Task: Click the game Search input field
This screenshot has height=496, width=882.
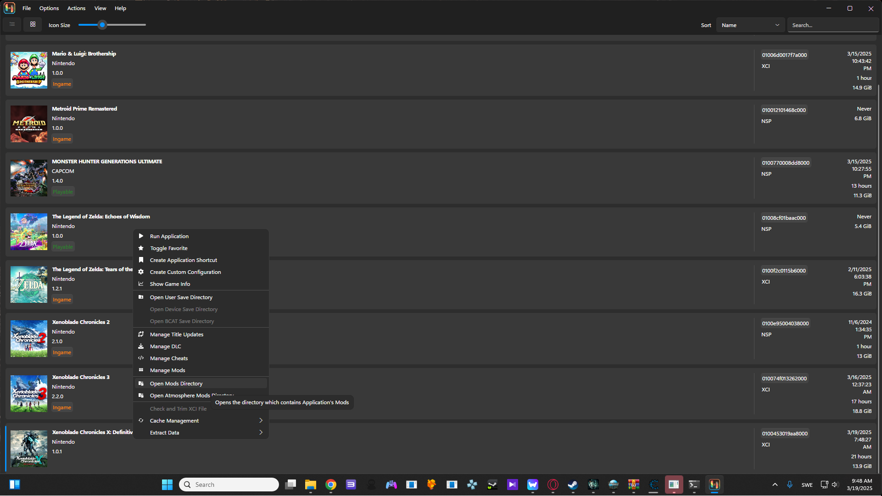Action: [x=833, y=25]
